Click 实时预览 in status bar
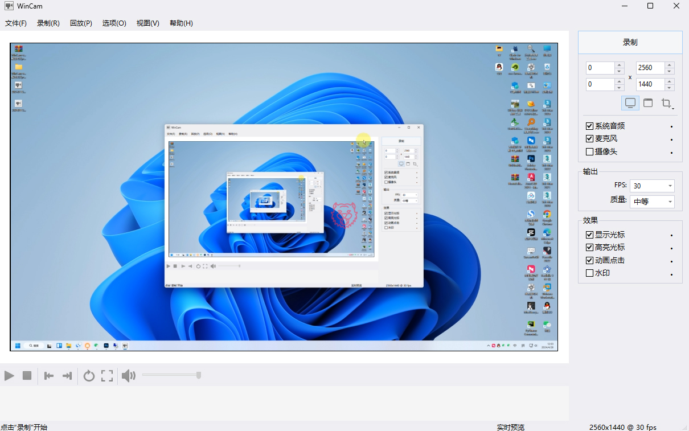This screenshot has height=431, width=689. [510, 427]
